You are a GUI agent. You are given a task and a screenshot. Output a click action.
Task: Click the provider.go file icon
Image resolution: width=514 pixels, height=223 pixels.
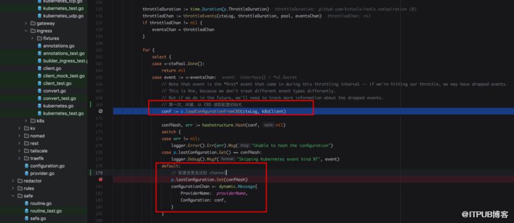point(27,173)
